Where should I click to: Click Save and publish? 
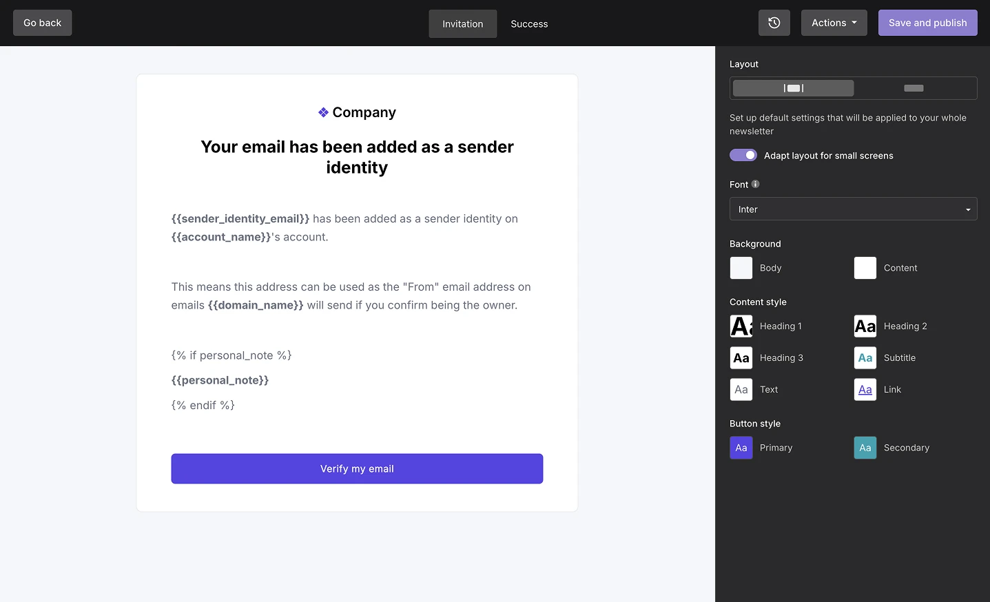coord(927,23)
